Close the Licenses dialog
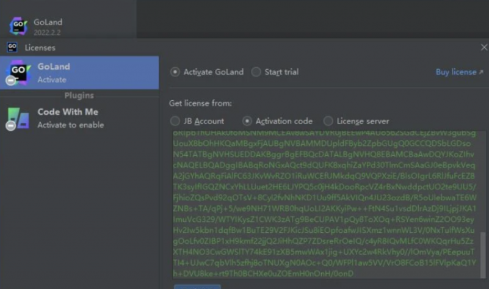 click(x=484, y=48)
